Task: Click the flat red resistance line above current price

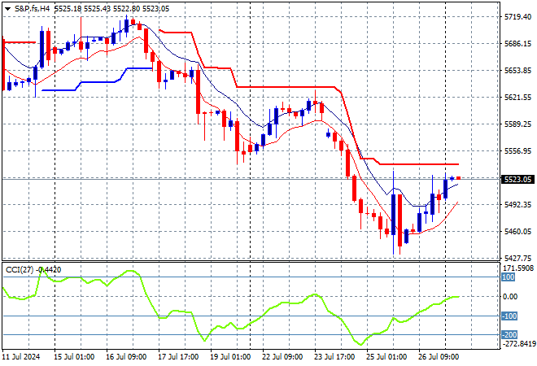Action: click(420, 164)
